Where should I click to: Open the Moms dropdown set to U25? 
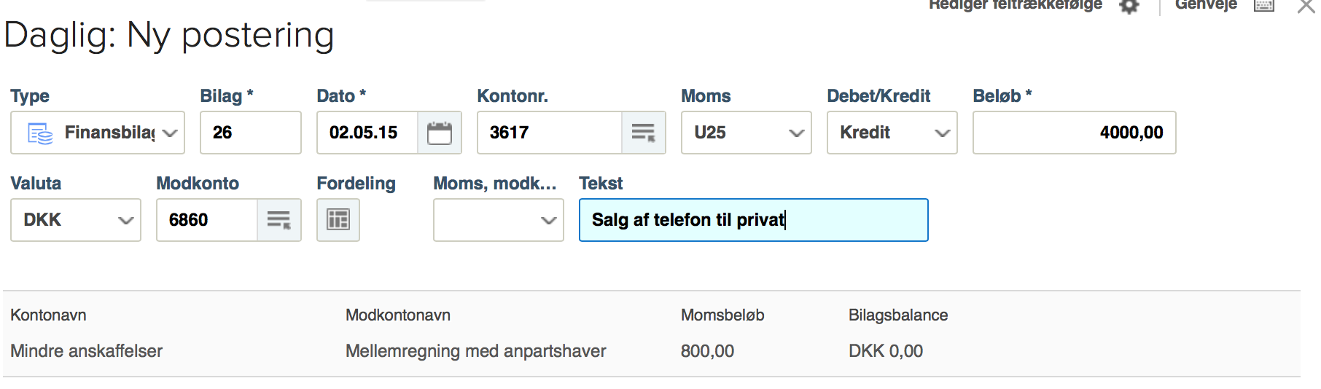[x=796, y=133]
